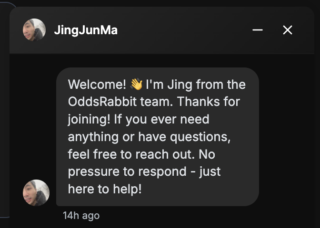Click the waving hand emoji in message

[136, 85]
